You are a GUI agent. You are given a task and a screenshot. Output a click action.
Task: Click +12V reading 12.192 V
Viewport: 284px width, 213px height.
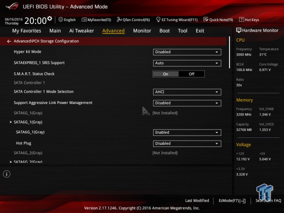[243, 159]
